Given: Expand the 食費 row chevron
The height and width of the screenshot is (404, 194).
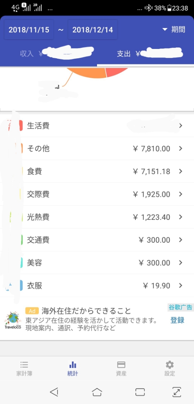Looking at the screenshot, I should (x=181, y=171).
